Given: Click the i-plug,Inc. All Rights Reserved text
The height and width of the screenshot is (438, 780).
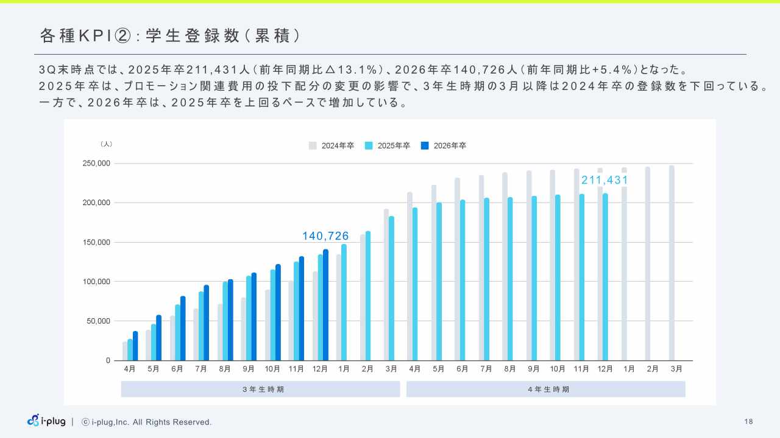Looking at the screenshot, I should pyautogui.click(x=151, y=422).
